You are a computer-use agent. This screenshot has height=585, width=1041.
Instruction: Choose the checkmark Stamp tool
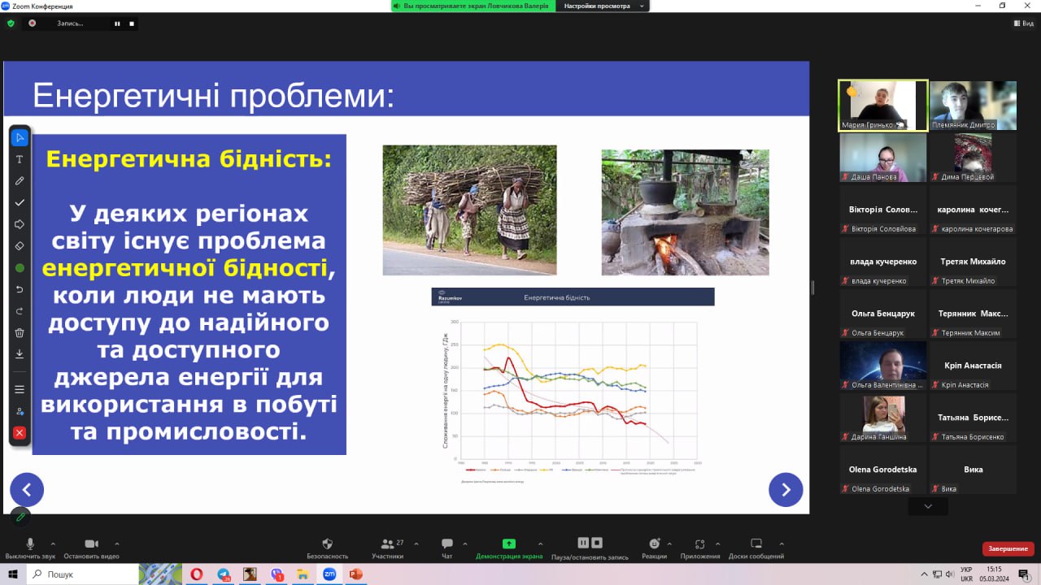(x=20, y=202)
